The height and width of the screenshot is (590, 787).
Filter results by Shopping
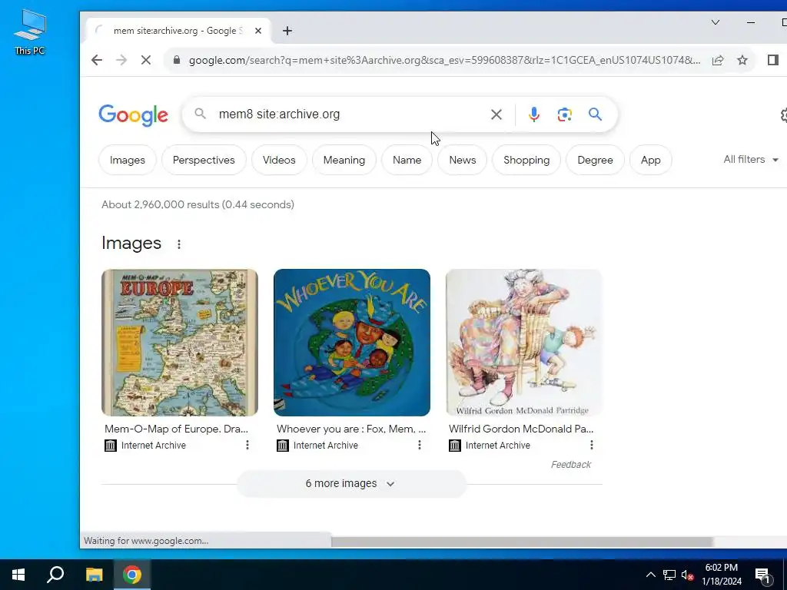pos(526,160)
